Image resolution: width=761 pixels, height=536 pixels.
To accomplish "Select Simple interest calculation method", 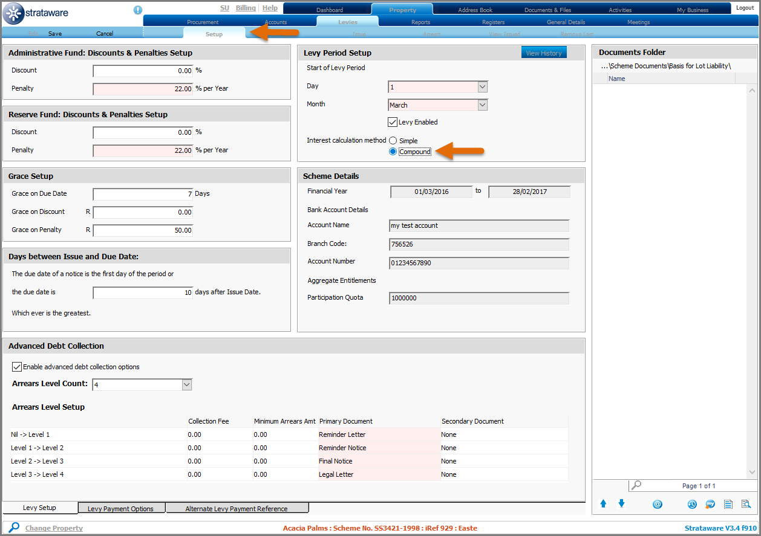I will coord(393,141).
